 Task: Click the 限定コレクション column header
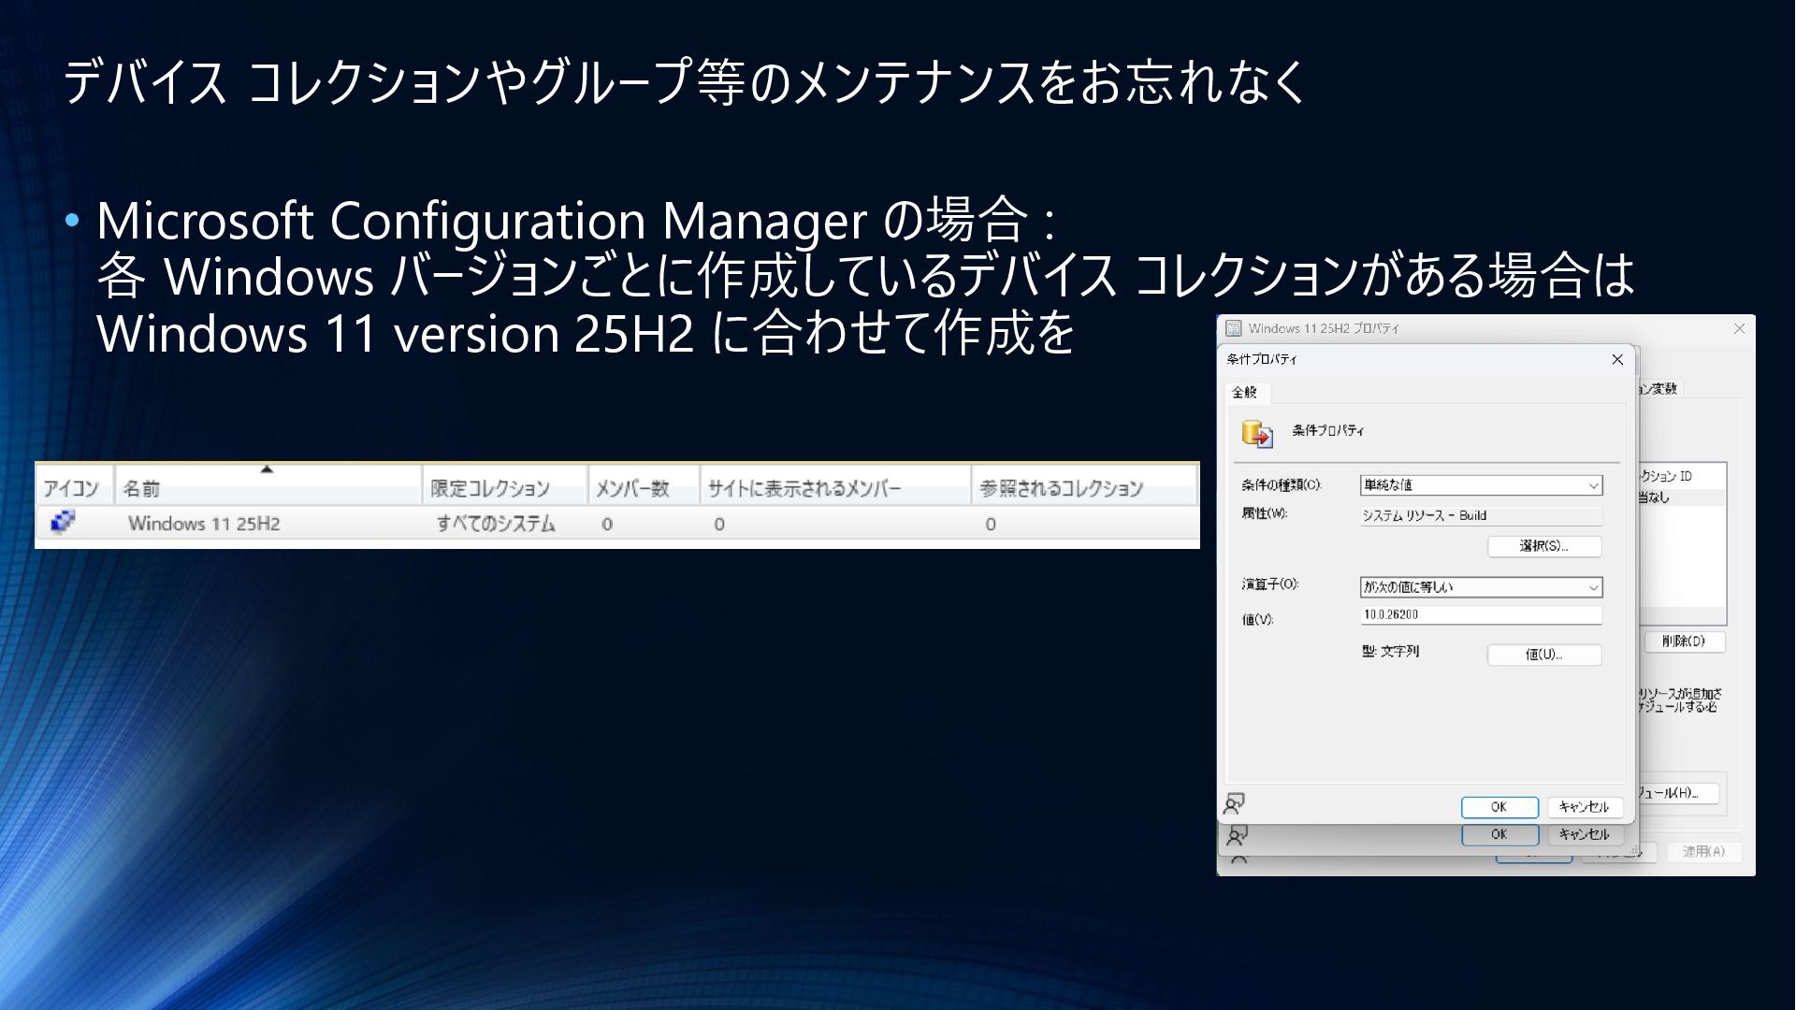coord(504,487)
